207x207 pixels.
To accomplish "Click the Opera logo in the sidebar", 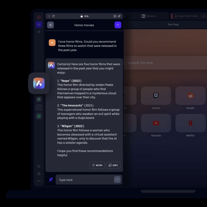I will (x=39, y=17).
